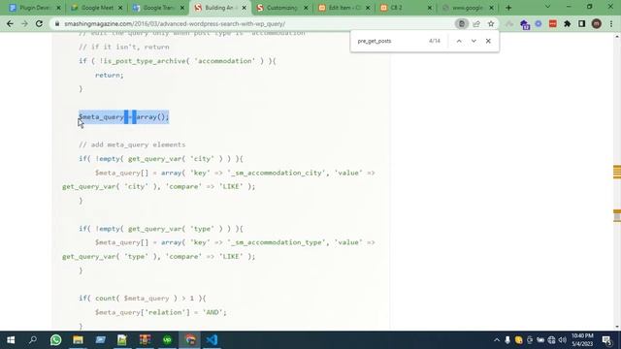Open the WinRAR archive icon in the taskbar
621x349 pixels.
[145, 340]
